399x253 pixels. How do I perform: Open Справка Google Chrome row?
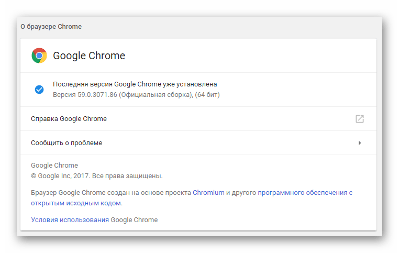198,118
